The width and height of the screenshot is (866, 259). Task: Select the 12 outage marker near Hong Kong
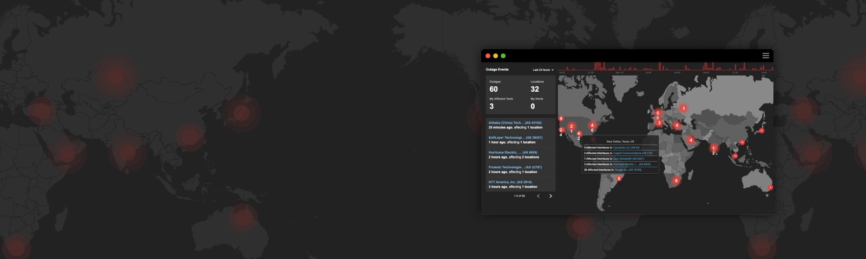coord(742,142)
